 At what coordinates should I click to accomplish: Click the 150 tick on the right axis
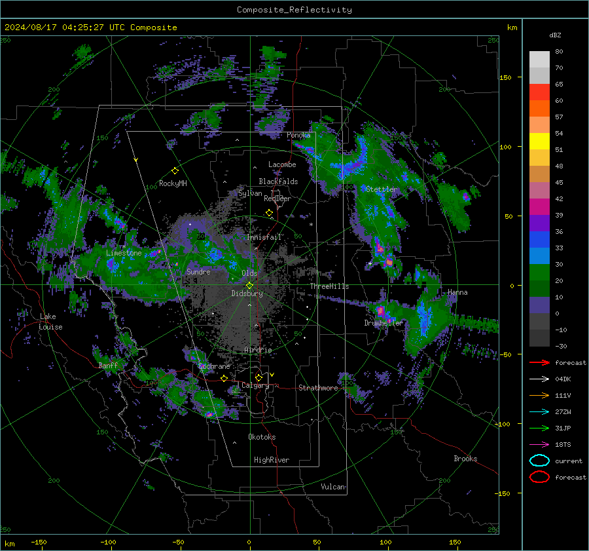pyautogui.click(x=506, y=77)
